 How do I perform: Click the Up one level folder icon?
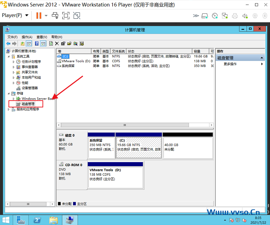point(22,44)
